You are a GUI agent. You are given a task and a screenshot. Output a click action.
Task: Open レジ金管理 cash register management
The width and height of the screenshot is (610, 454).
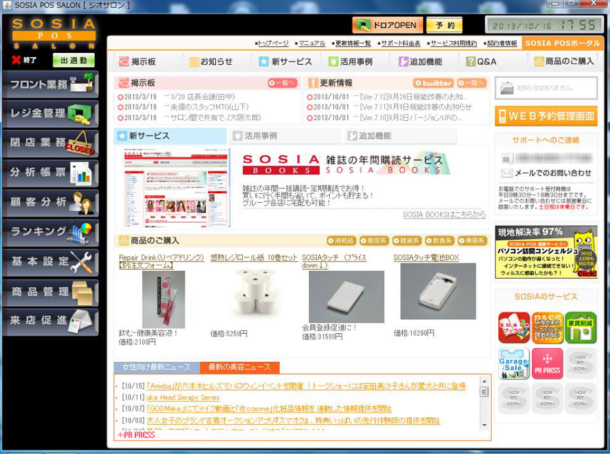click(x=50, y=114)
